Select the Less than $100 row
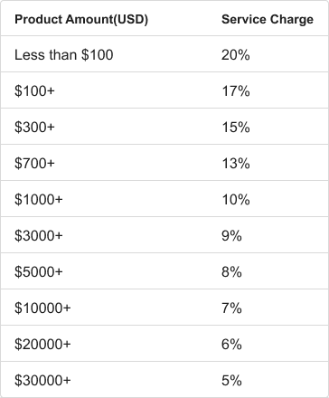The width and height of the screenshot is (329, 398). click(164, 54)
